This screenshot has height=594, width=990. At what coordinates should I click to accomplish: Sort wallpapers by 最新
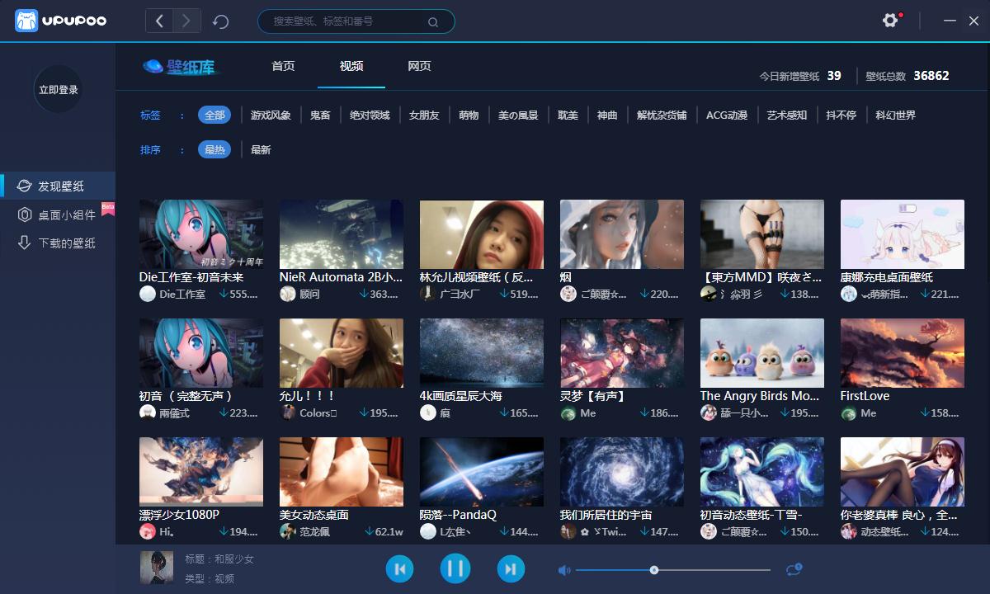tap(261, 149)
